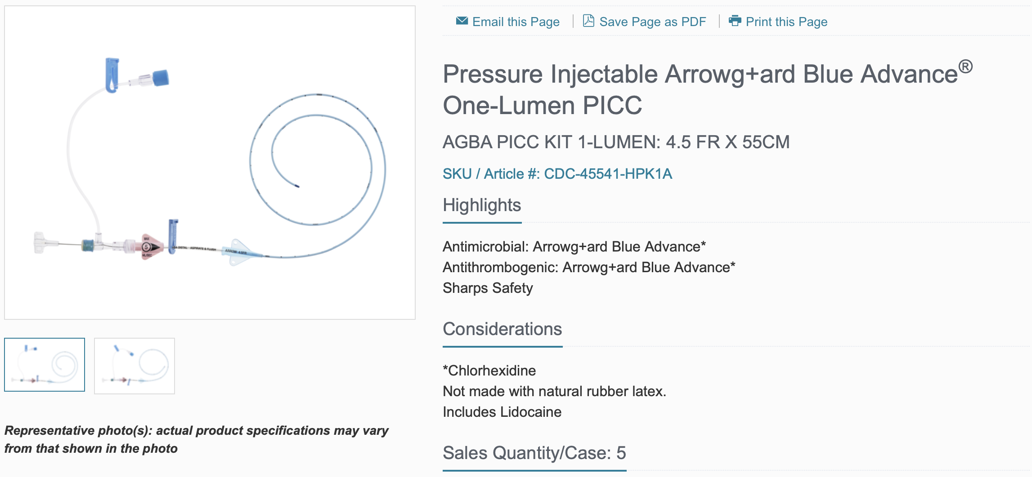Click the AGBA PICC KIT 1-LUMEN subtitle
The height and width of the screenshot is (477, 1032).
click(616, 142)
